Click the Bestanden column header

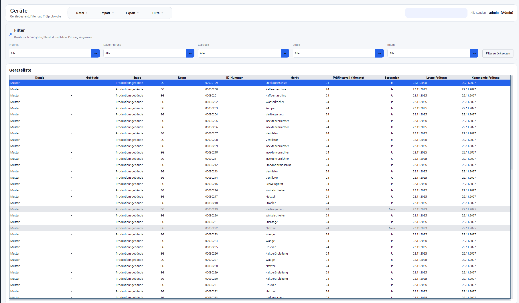click(x=392, y=78)
